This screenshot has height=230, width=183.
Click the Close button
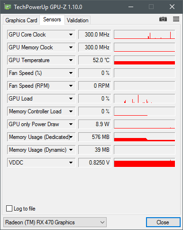point(163,222)
